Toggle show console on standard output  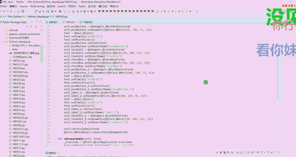(x=249, y=152)
